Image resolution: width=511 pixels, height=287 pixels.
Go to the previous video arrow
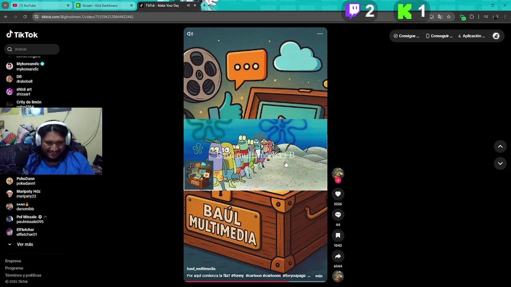[x=500, y=147]
